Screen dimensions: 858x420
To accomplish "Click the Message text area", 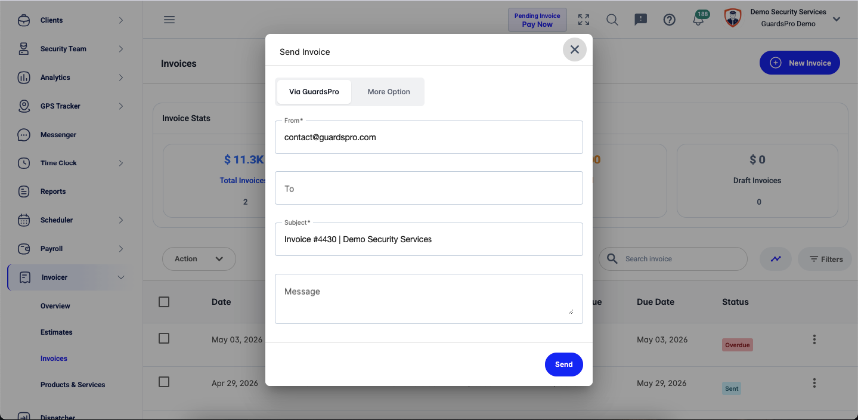I will tap(429, 299).
